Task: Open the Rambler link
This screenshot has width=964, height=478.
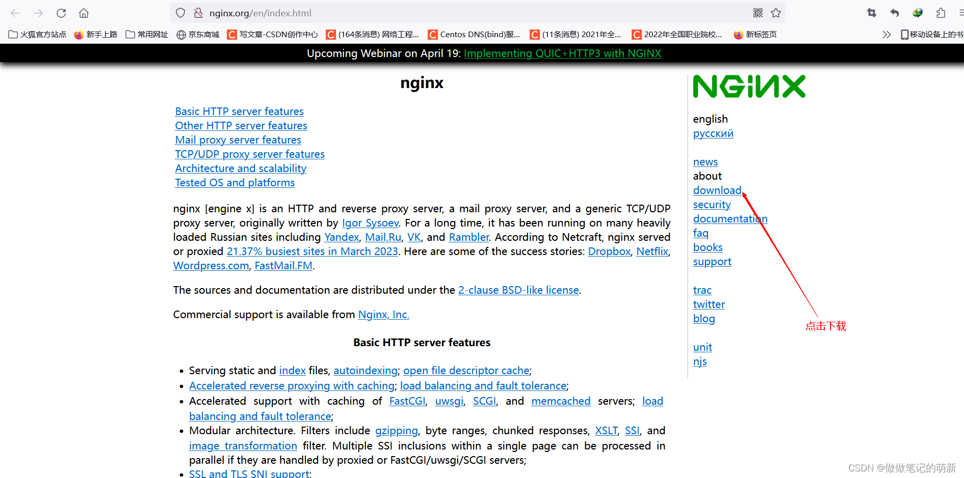Action: point(469,237)
